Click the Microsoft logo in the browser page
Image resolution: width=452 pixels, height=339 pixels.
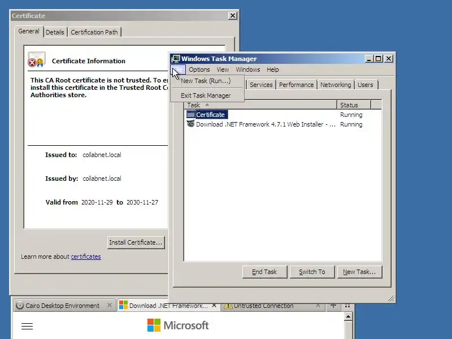(x=178, y=325)
